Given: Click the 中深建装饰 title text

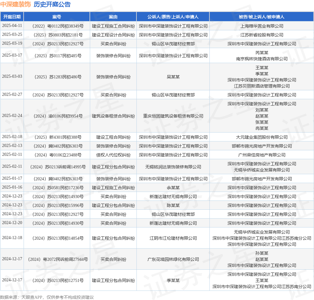Looking at the screenshot, I should [15, 4].
